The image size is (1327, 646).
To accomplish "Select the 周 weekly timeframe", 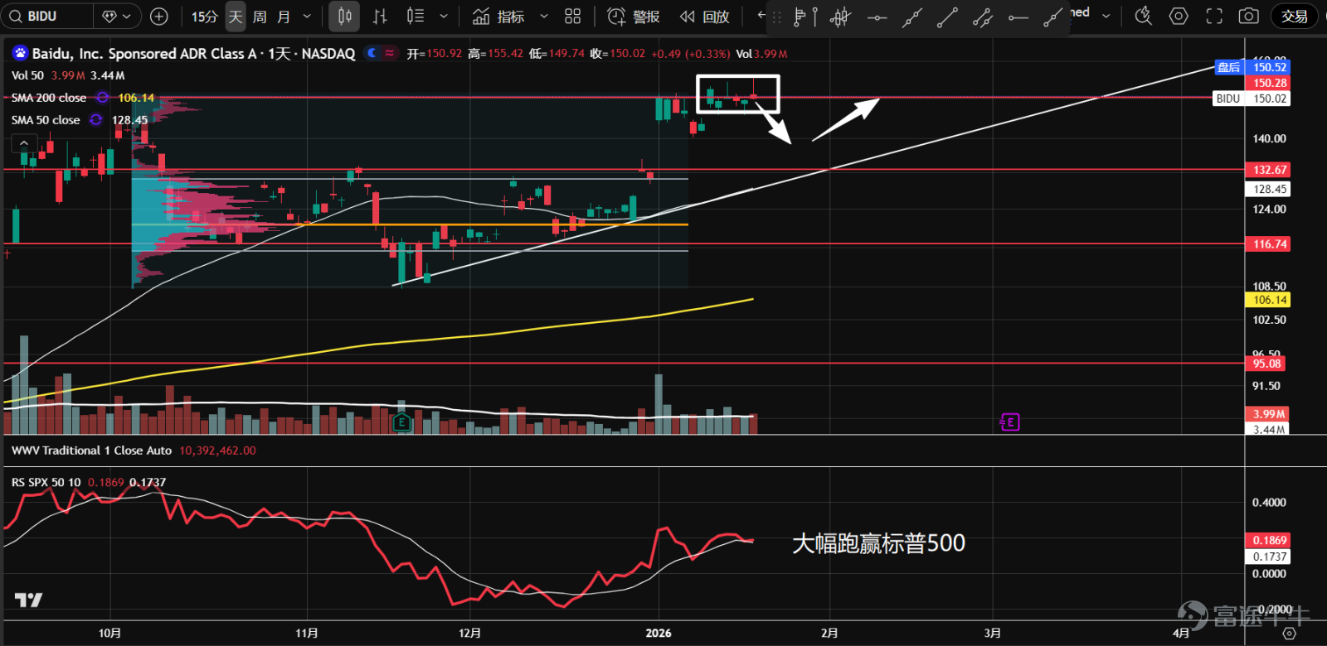I will [x=260, y=16].
